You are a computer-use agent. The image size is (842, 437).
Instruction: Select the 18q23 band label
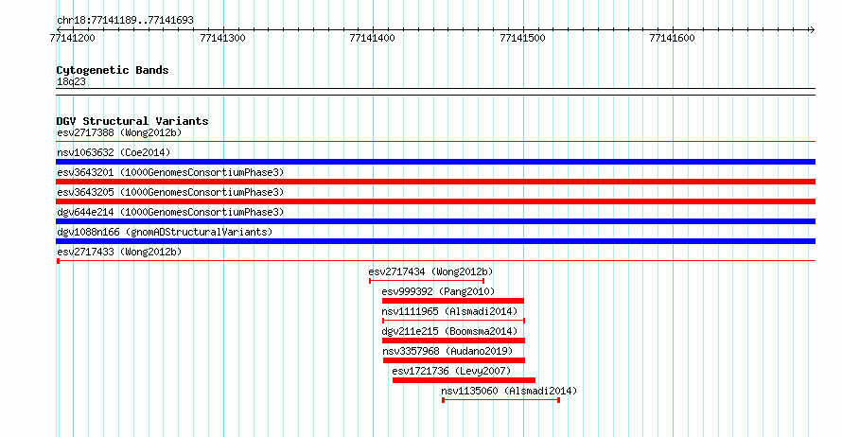pos(71,81)
